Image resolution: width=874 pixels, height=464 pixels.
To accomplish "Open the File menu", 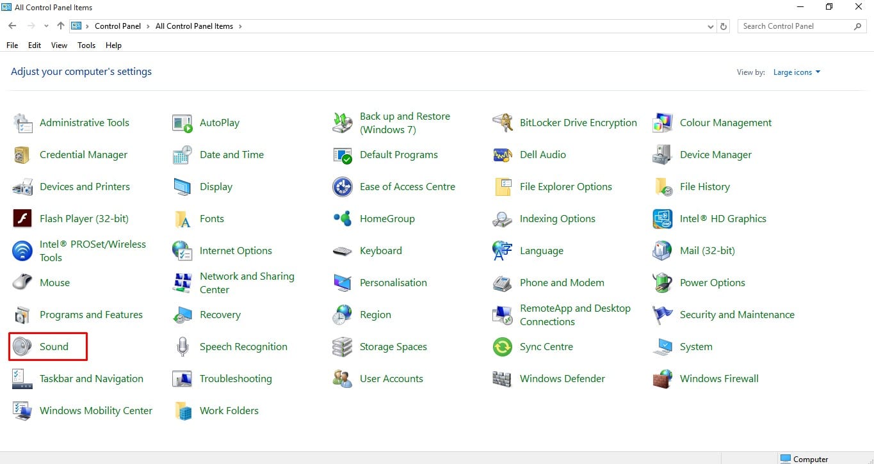I will [x=12, y=45].
